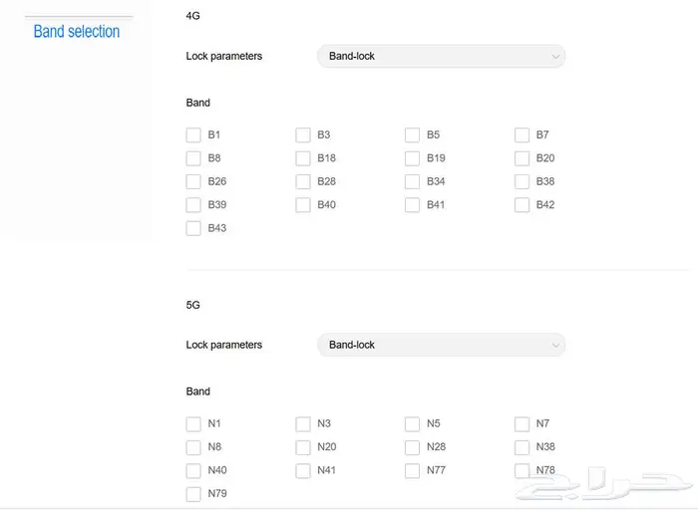
Task: Select the N41 band checkbox
Action: pyautogui.click(x=303, y=471)
